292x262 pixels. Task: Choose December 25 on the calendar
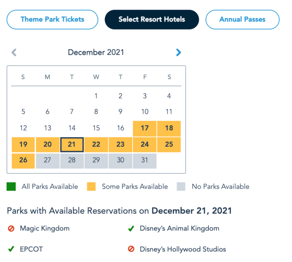point(169,145)
